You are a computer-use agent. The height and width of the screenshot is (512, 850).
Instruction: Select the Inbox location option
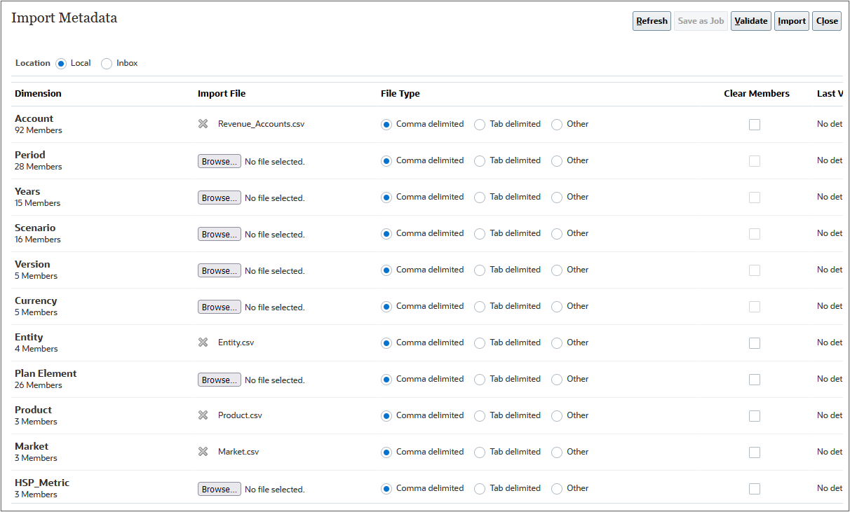click(x=106, y=63)
